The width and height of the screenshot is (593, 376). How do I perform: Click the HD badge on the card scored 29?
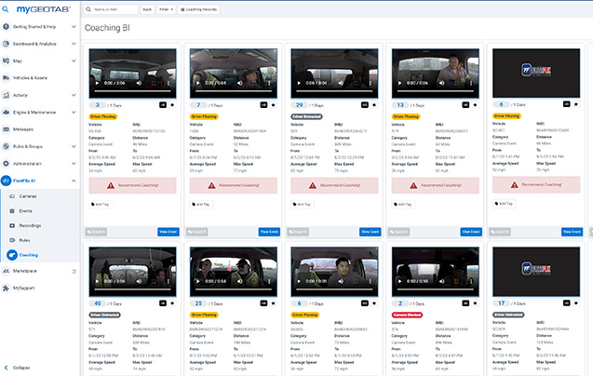(365, 105)
